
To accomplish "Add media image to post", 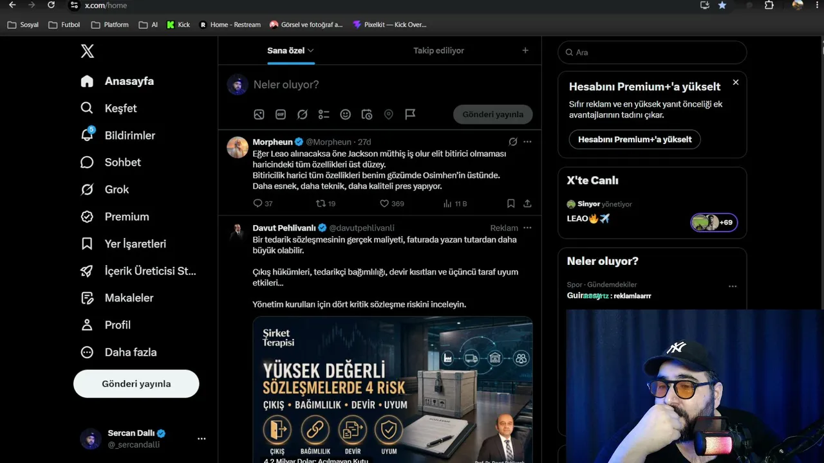I will tap(259, 114).
